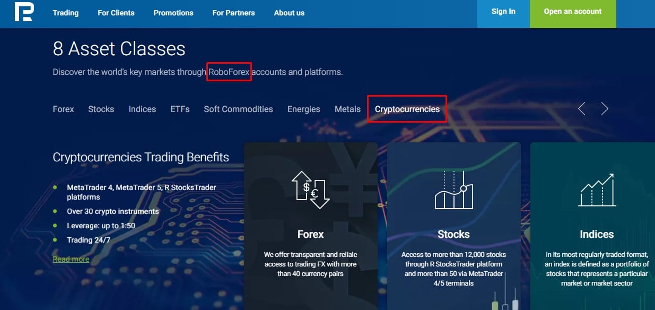
Task: Show next asset classes with right arrow
Action: (605, 109)
